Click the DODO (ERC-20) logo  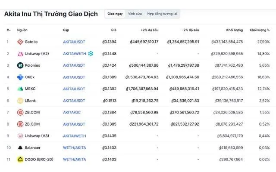[20, 159]
